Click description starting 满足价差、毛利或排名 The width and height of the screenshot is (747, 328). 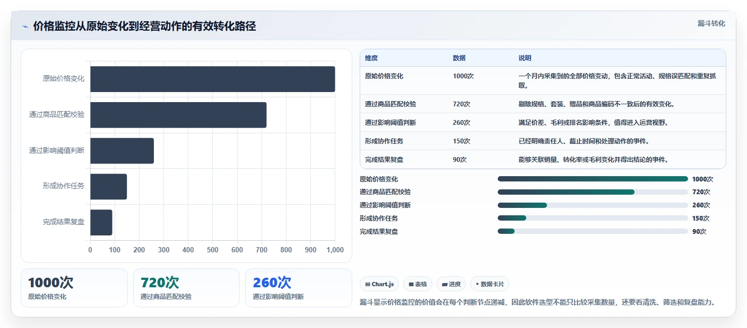[594, 123]
